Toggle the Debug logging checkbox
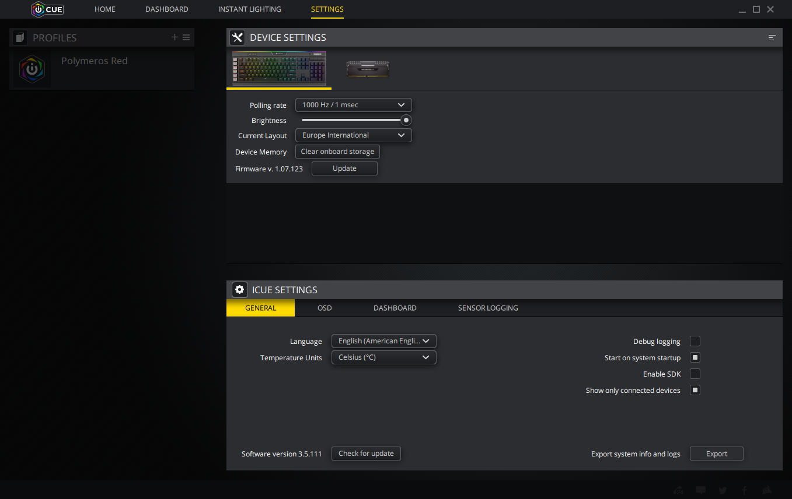Screen dimensions: 792x499 coord(695,341)
